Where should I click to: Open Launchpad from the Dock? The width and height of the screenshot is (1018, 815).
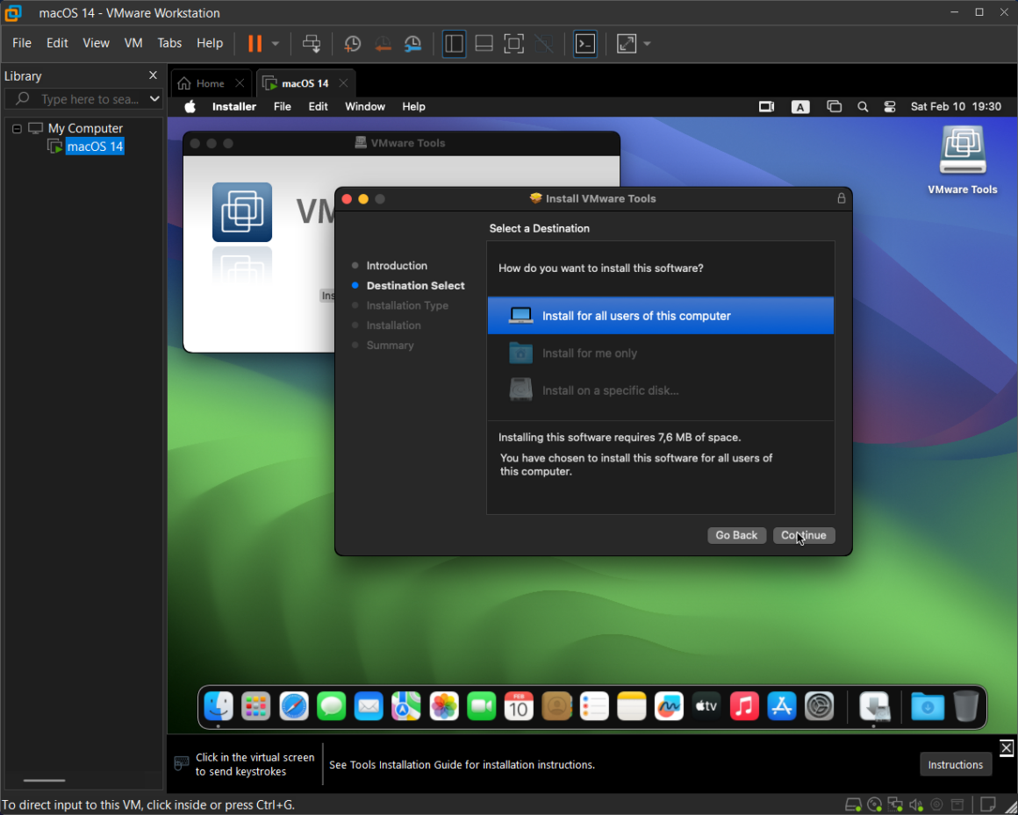[x=255, y=706]
